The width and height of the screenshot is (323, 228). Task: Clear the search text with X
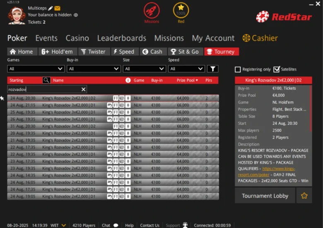pos(83,90)
